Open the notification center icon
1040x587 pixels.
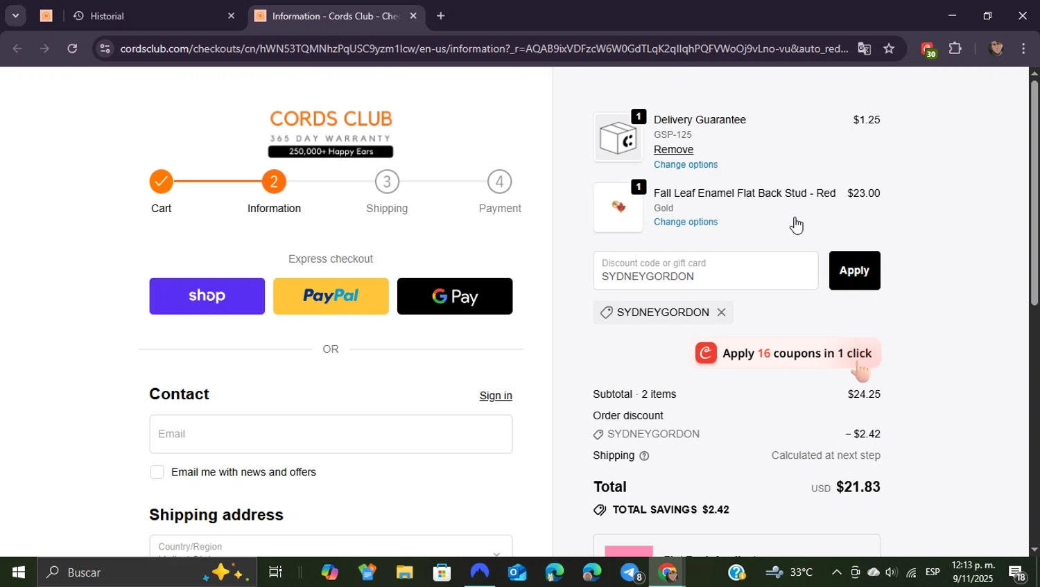pos(1018,573)
